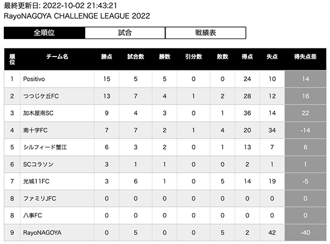Click Positivo's goal difference cell 14
The width and height of the screenshot is (330, 244).
(x=305, y=79)
